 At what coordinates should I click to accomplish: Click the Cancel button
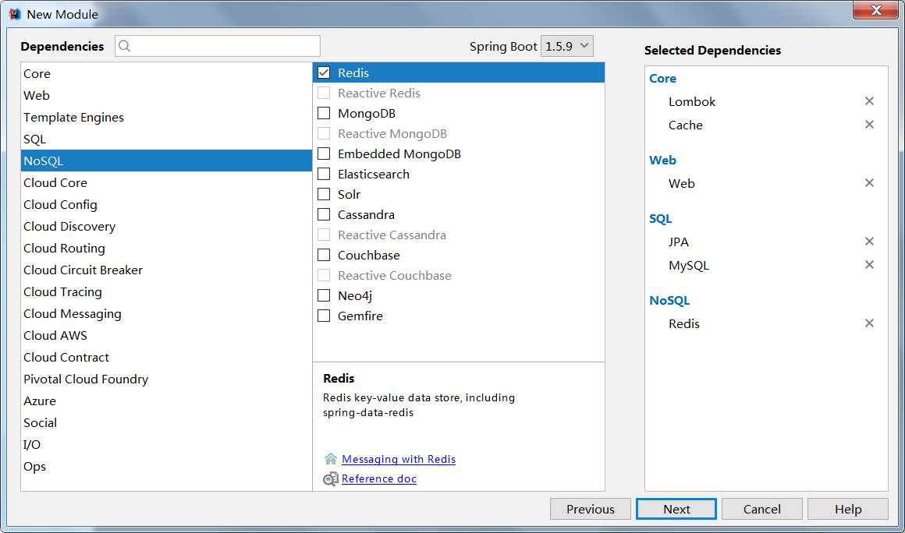[x=762, y=510]
